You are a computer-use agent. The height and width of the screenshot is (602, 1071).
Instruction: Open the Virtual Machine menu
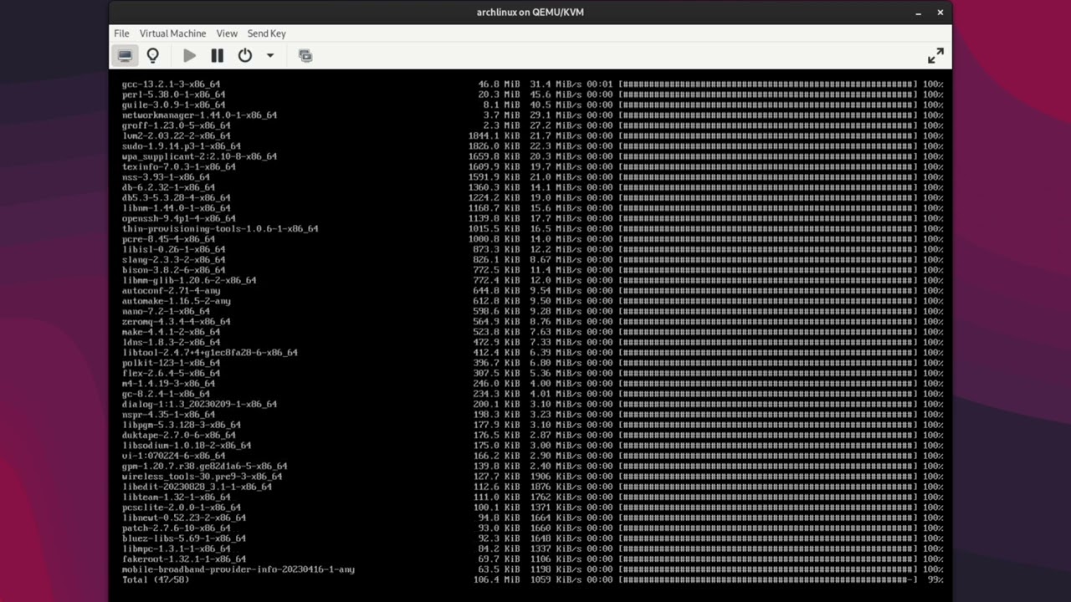pos(172,33)
